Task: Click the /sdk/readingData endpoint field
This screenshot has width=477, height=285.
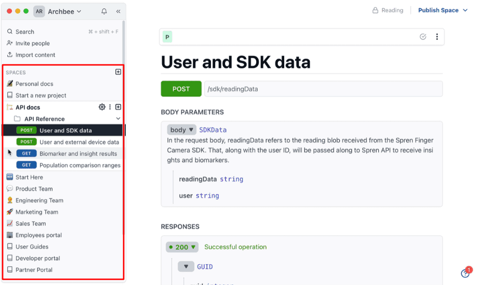Action: (x=323, y=89)
